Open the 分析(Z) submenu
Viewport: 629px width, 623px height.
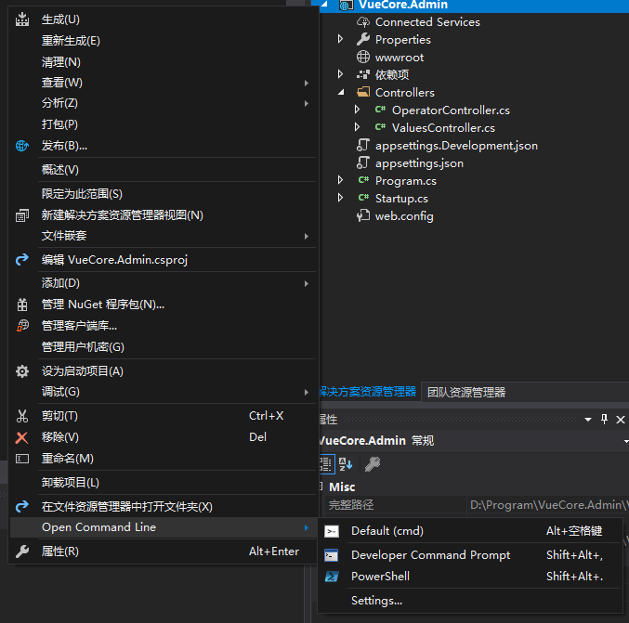164,103
